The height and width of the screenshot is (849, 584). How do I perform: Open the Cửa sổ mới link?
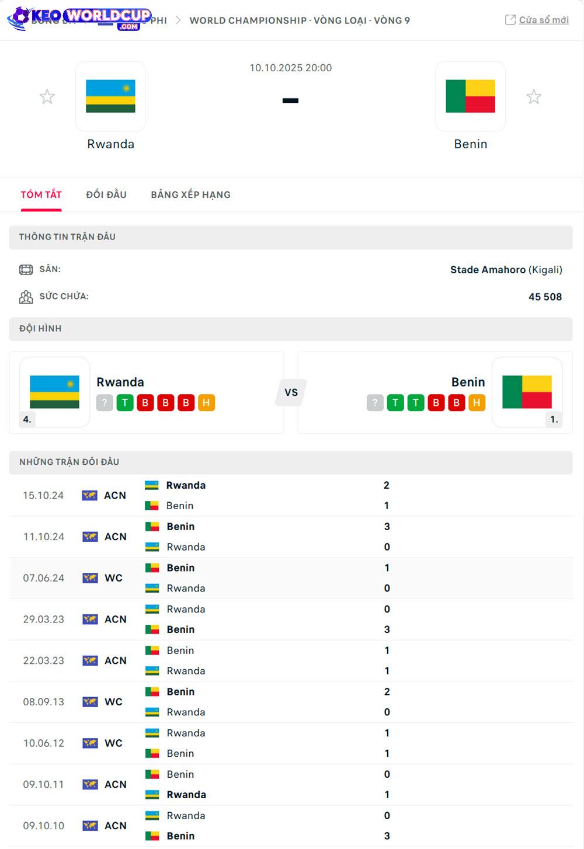pyautogui.click(x=544, y=20)
